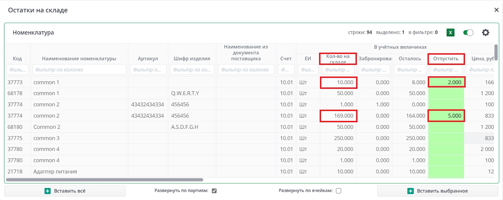
Task: Select the 'Адаптер питания' row
Action: (55, 172)
